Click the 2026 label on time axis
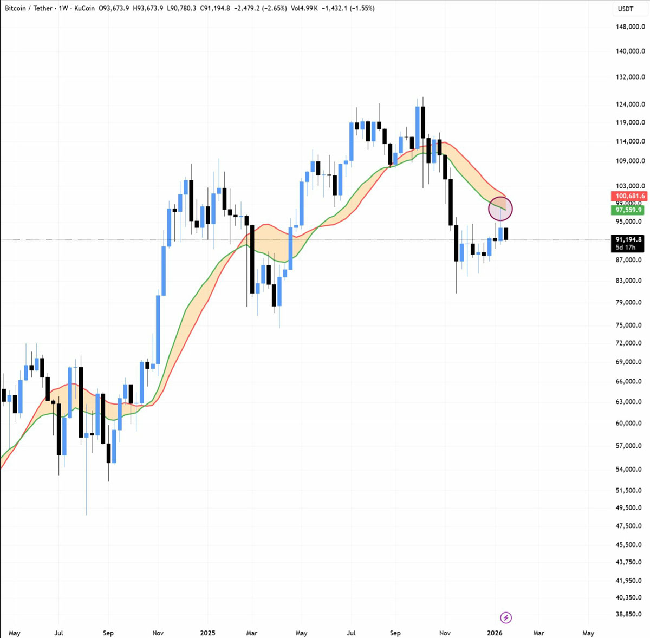 point(495,633)
